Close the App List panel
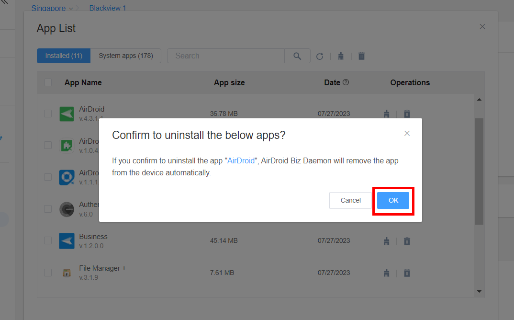Image resolution: width=514 pixels, height=320 pixels. coord(482,26)
